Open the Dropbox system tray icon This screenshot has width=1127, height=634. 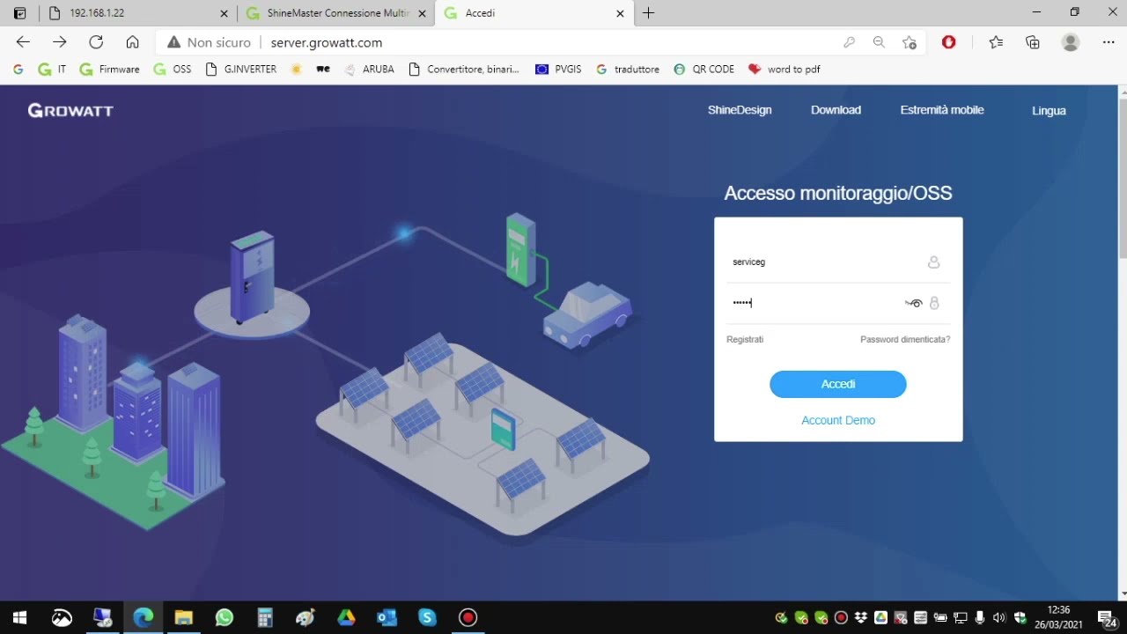click(x=861, y=618)
